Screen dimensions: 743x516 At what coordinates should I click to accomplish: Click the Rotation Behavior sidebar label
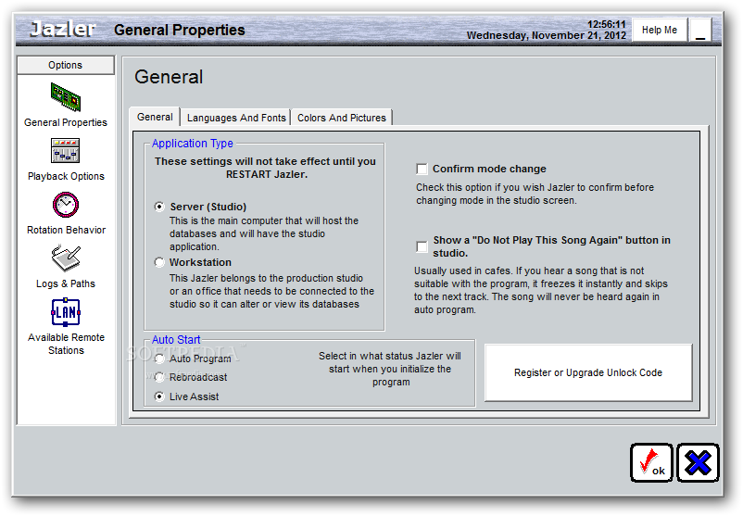[x=66, y=230]
